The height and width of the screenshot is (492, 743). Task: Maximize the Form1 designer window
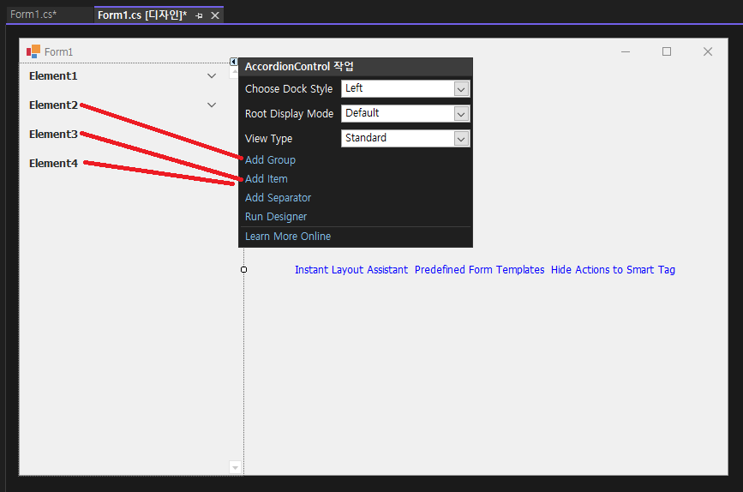pos(667,51)
